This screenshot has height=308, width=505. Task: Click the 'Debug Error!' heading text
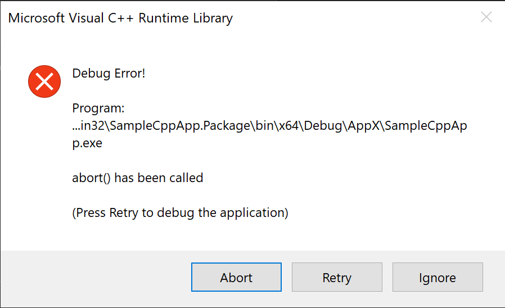[109, 73]
